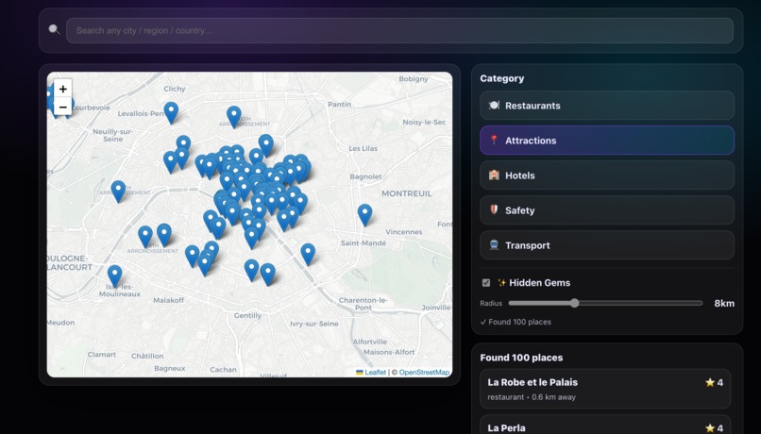
Task: Click the 'Found 100 places' results heading
Action: click(x=521, y=358)
